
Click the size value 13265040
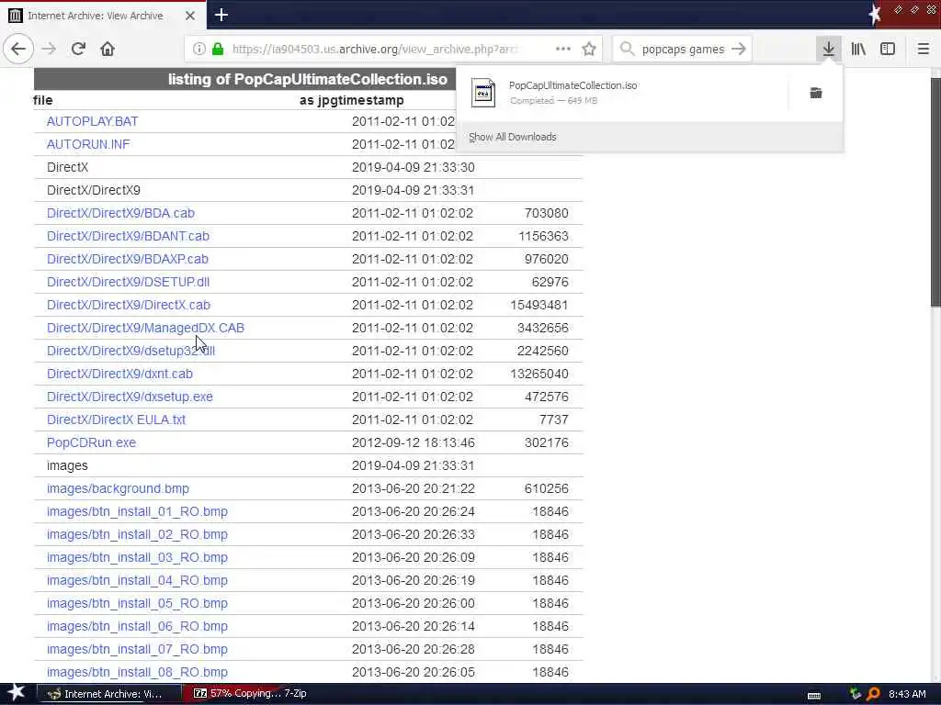click(x=539, y=374)
